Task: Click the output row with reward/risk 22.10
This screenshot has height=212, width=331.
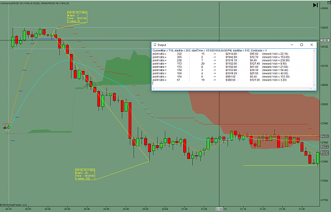Action: [x=221, y=54]
